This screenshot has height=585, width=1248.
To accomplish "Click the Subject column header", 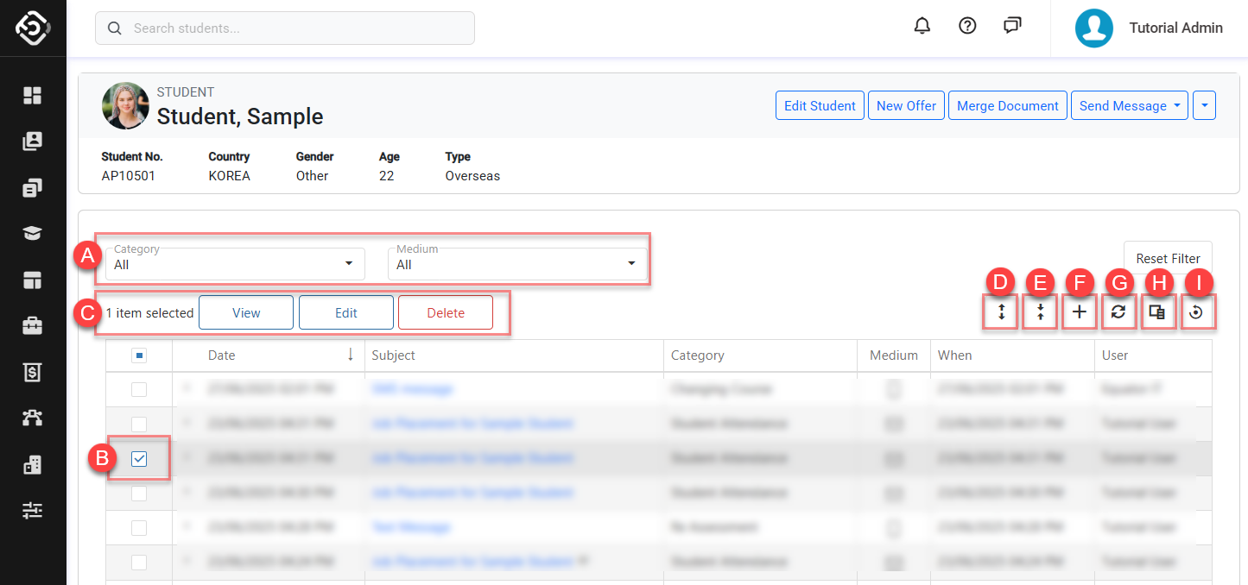I will 394,355.
